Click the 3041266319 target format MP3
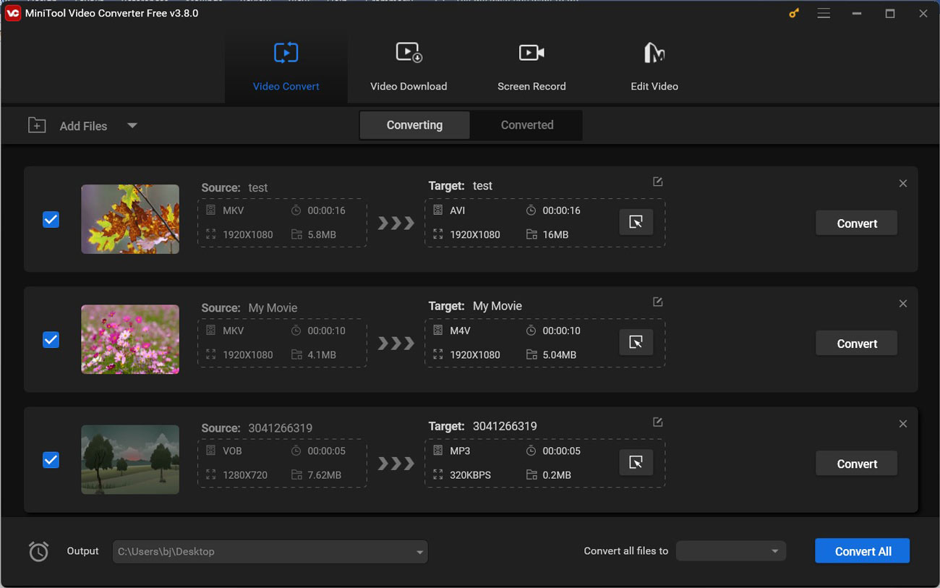 pos(460,451)
